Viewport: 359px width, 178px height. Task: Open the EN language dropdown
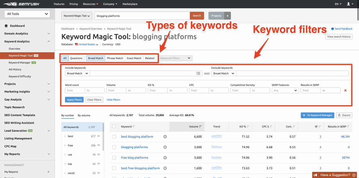click(x=338, y=4)
